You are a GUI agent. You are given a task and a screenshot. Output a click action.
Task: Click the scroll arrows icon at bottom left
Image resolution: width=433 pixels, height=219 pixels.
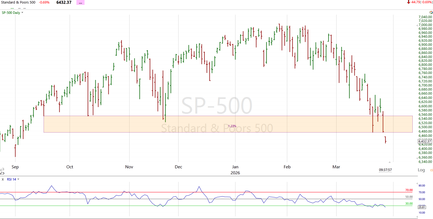click(x=2, y=169)
